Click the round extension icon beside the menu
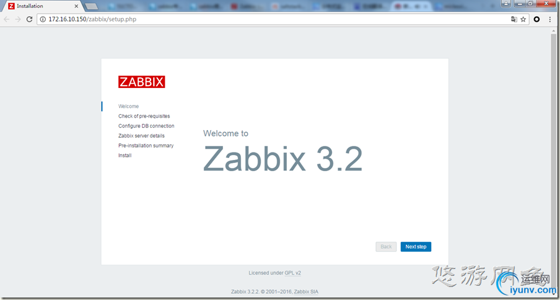 [x=536, y=19]
